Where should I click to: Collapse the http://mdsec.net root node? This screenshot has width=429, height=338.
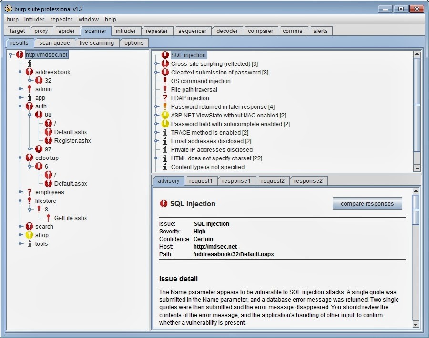click(x=10, y=55)
